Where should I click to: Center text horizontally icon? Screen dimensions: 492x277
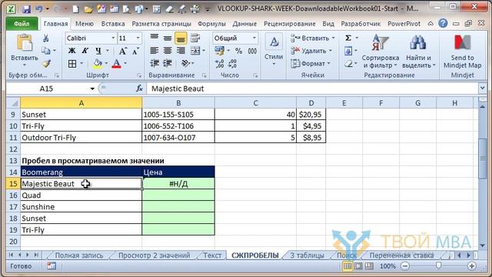point(168,51)
